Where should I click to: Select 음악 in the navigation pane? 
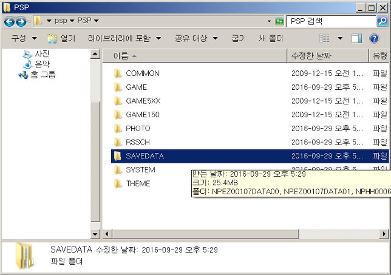coord(42,64)
